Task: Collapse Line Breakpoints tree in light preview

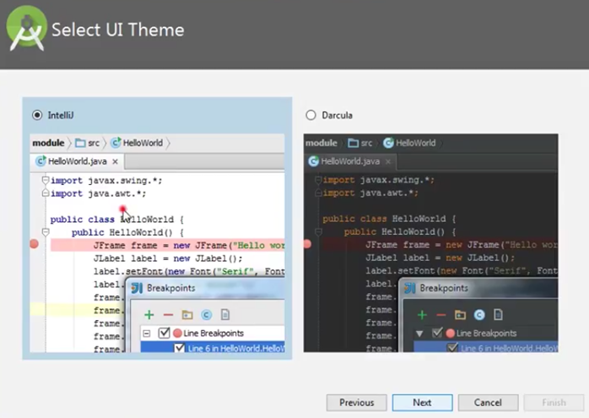Action: pos(148,334)
